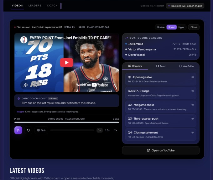The image size is (213, 180).
Task: Select Joel Embiid in box-score leaders
Action: pos(161,44)
